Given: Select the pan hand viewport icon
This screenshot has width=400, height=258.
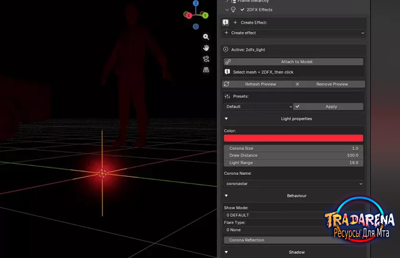Looking at the screenshot, I should 206,48.
